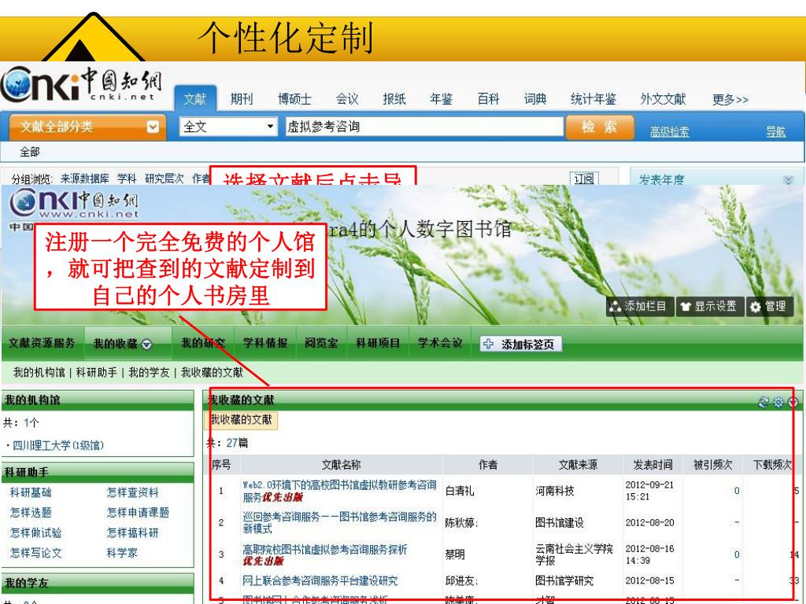Open the 全文 search field dropdown

(x=271, y=127)
